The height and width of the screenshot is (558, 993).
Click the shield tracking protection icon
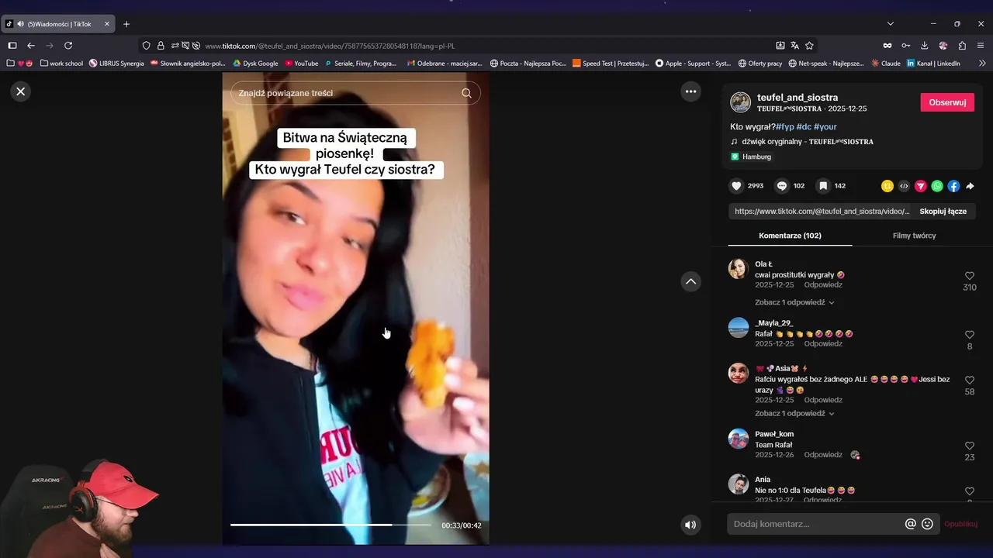click(147, 46)
